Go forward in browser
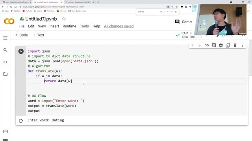This screenshot has width=252, height=141. (7, 7)
